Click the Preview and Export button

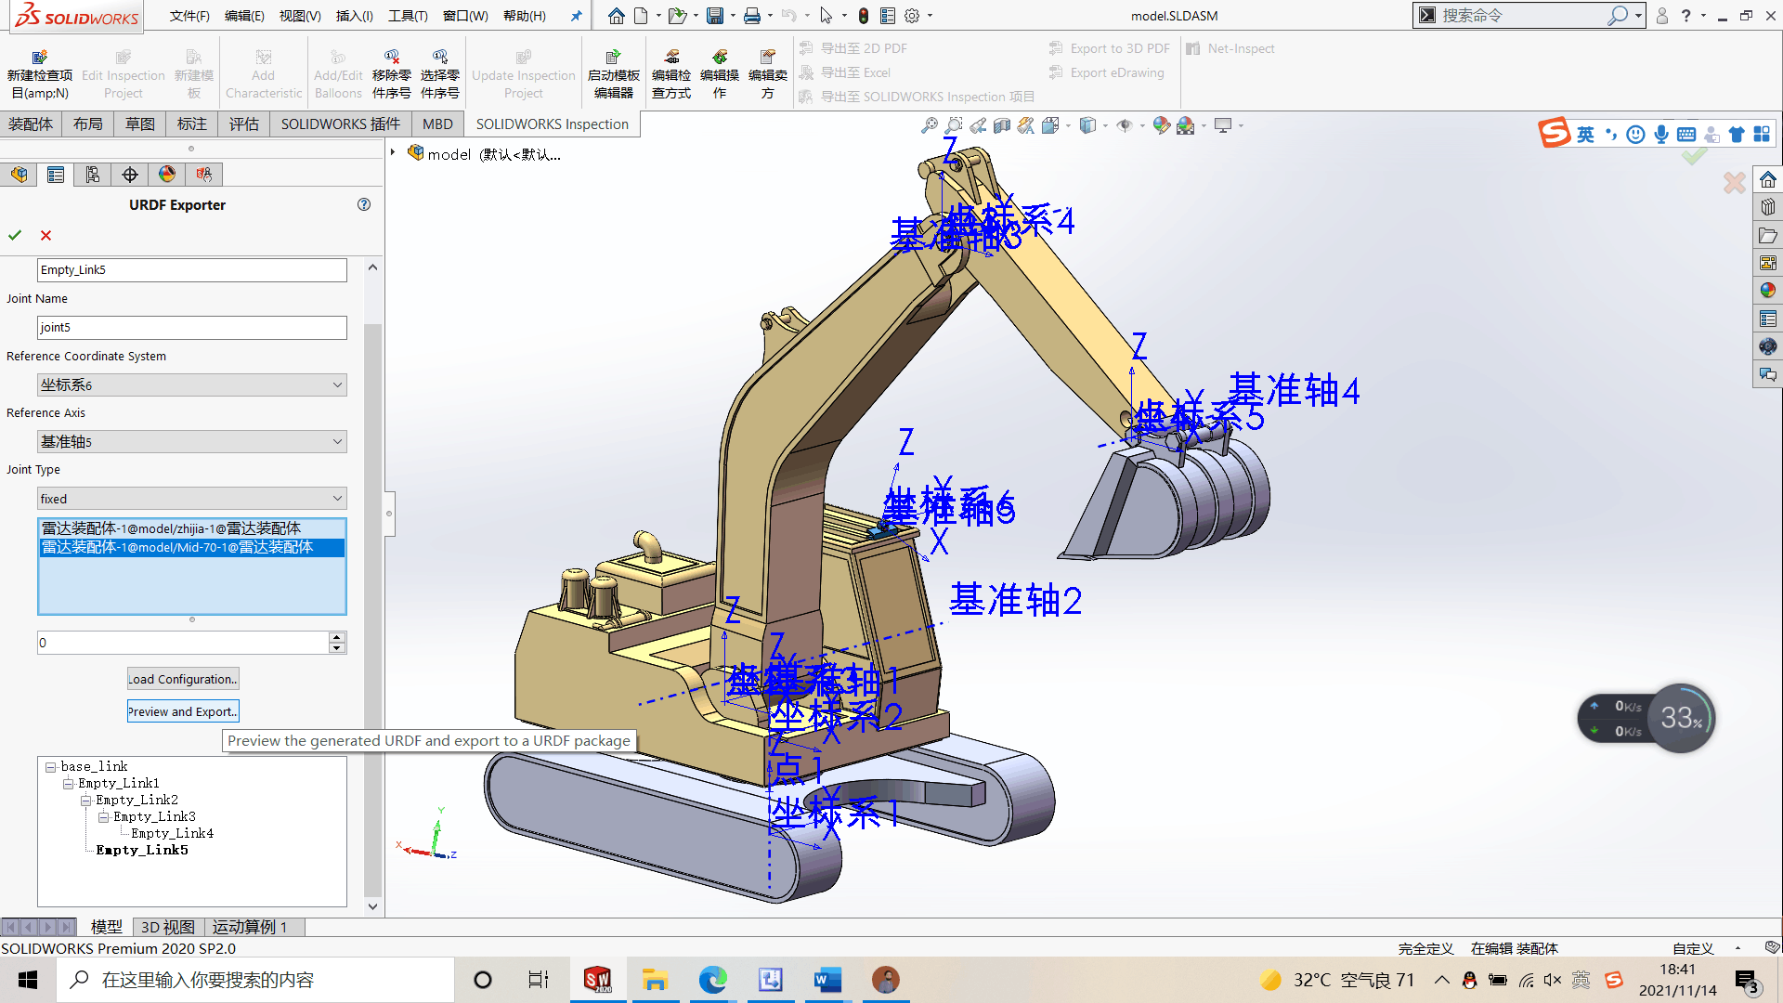(183, 711)
